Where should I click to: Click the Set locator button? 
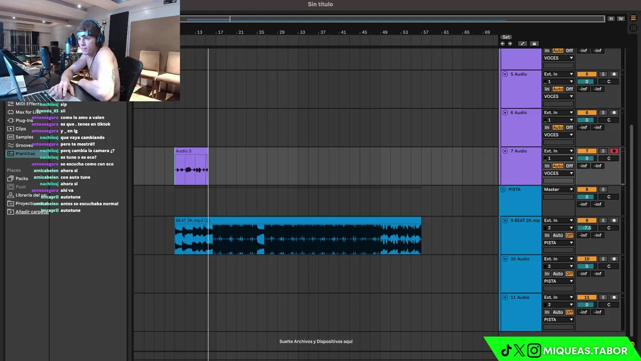pos(506,37)
